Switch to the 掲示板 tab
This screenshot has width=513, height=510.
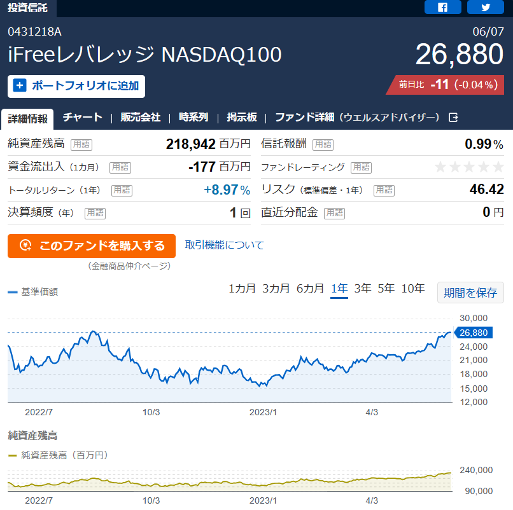242,118
